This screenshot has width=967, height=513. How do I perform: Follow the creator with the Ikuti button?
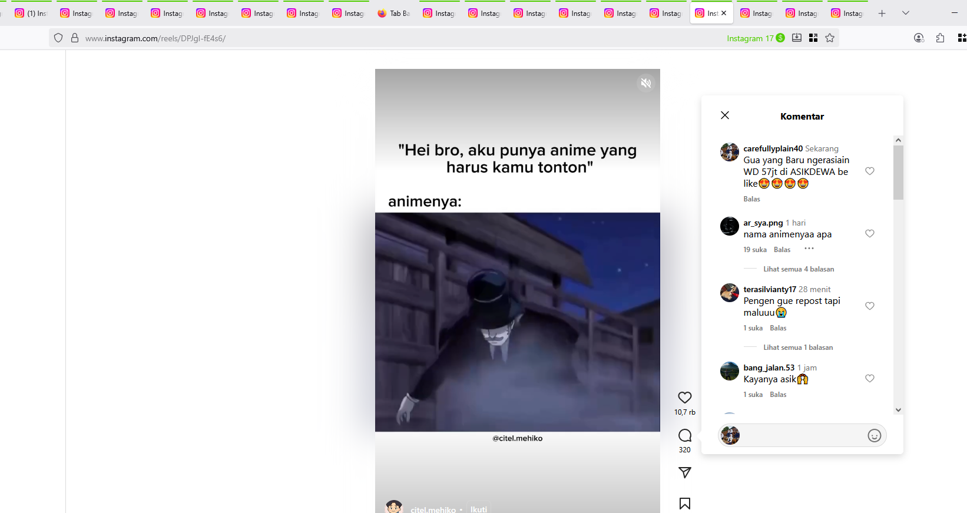click(x=479, y=509)
